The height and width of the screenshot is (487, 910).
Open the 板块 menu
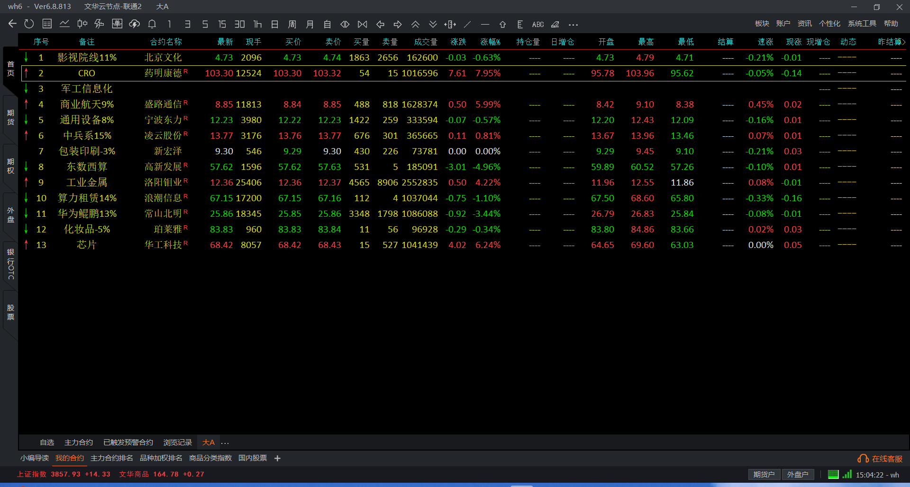(x=762, y=24)
